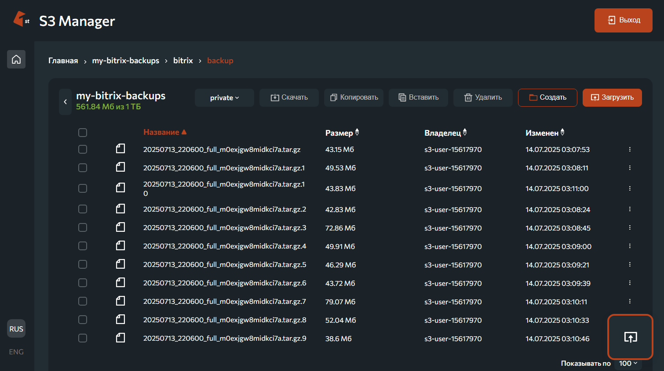Image resolution: width=664 pixels, height=371 pixels.
Task: Click file icon of tar.gz.5 row
Action: 120,264
